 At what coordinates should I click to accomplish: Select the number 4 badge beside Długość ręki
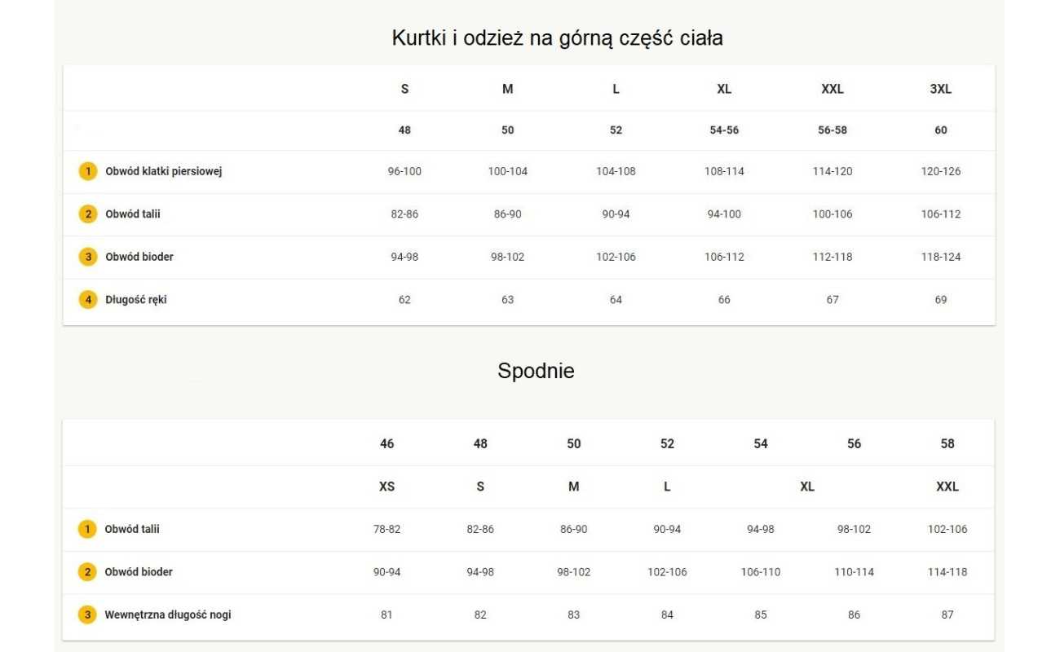88,300
